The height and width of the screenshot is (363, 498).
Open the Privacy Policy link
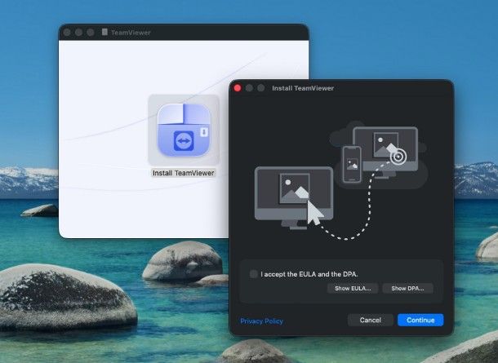261,321
